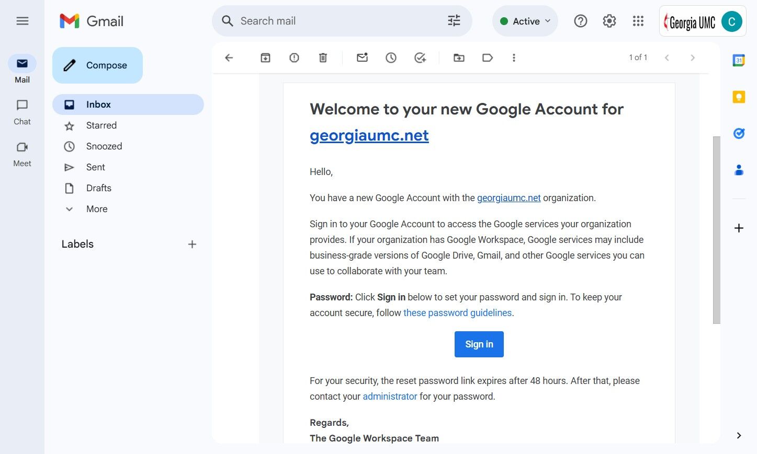Open Google Keep side panel

pyautogui.click(x=739, y=97)
